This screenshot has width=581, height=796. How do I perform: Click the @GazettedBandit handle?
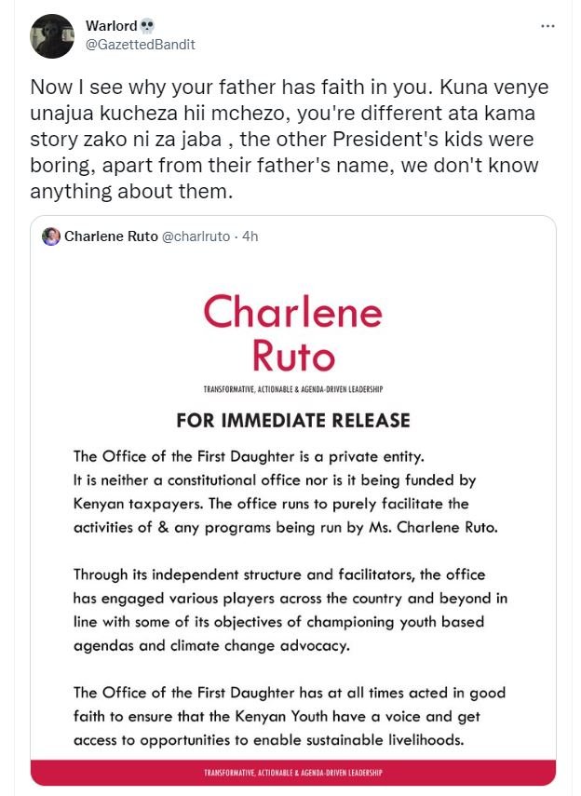point(140,44)
